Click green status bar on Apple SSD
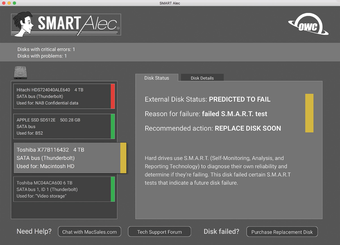 click(x=112, y=126)
